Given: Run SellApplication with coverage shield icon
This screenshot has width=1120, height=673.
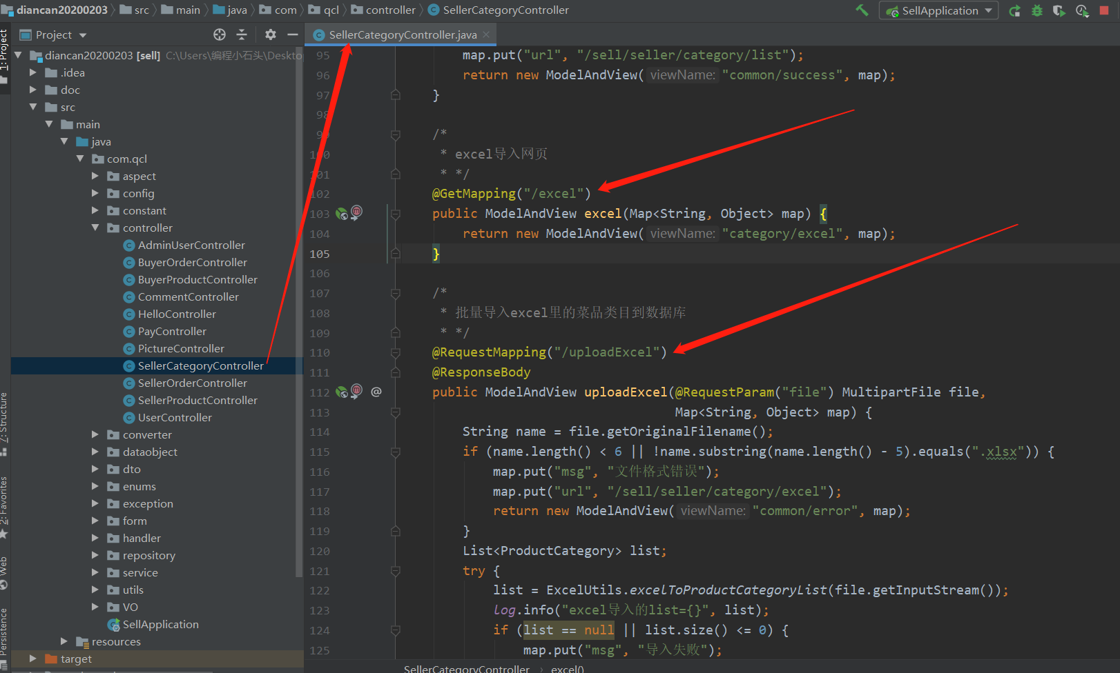Looking at the screenshot, I should (x=1059, y=11).
